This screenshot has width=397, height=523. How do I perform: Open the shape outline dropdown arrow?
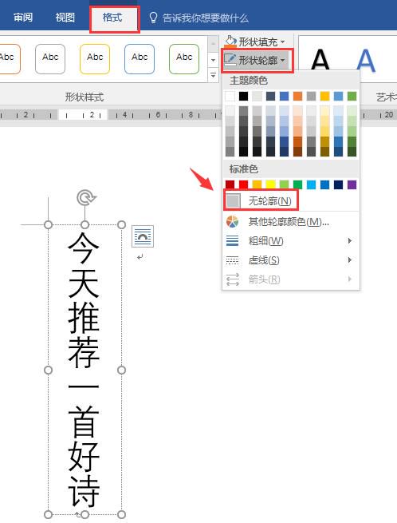[283, 61]
